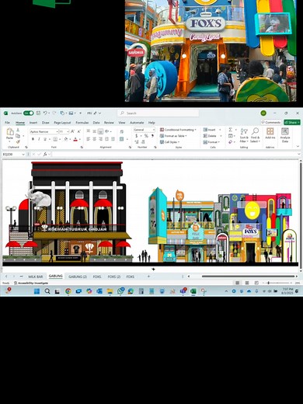The height and width of the screenshot is (404, 303).
Task: Switch to the Insert ribbon tab
Action: coord(33,123)
